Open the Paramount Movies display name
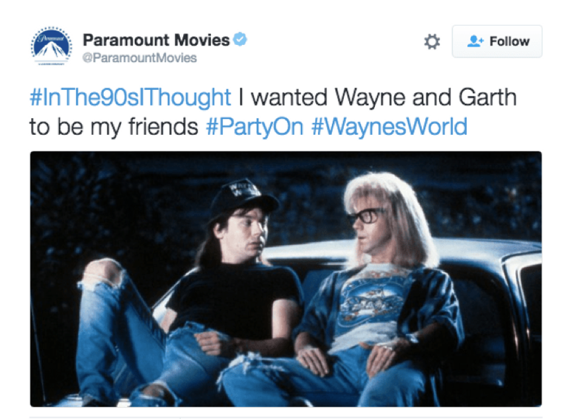 pyautogui.click(x=156, y=40)
